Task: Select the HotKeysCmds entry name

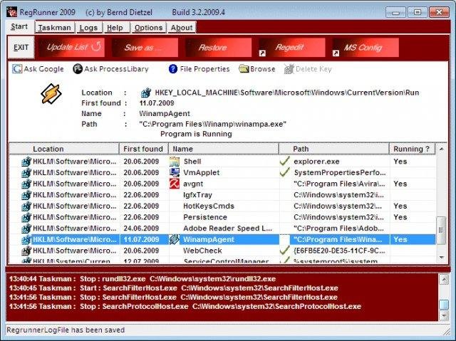Action: pos(209,206)
